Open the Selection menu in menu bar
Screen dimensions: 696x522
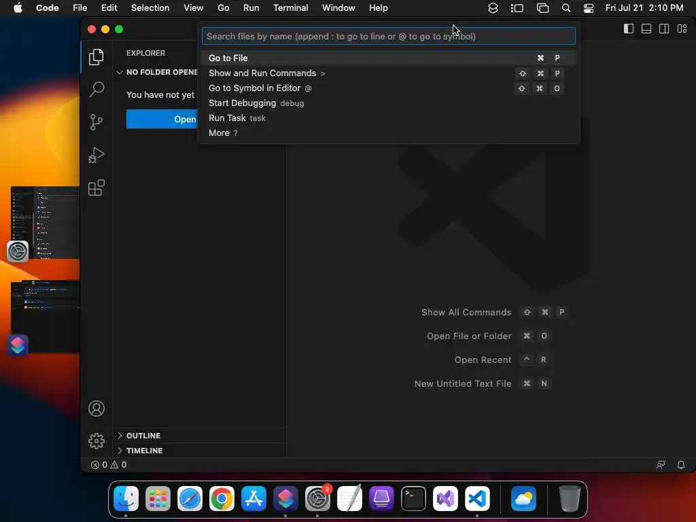[150, 8]
